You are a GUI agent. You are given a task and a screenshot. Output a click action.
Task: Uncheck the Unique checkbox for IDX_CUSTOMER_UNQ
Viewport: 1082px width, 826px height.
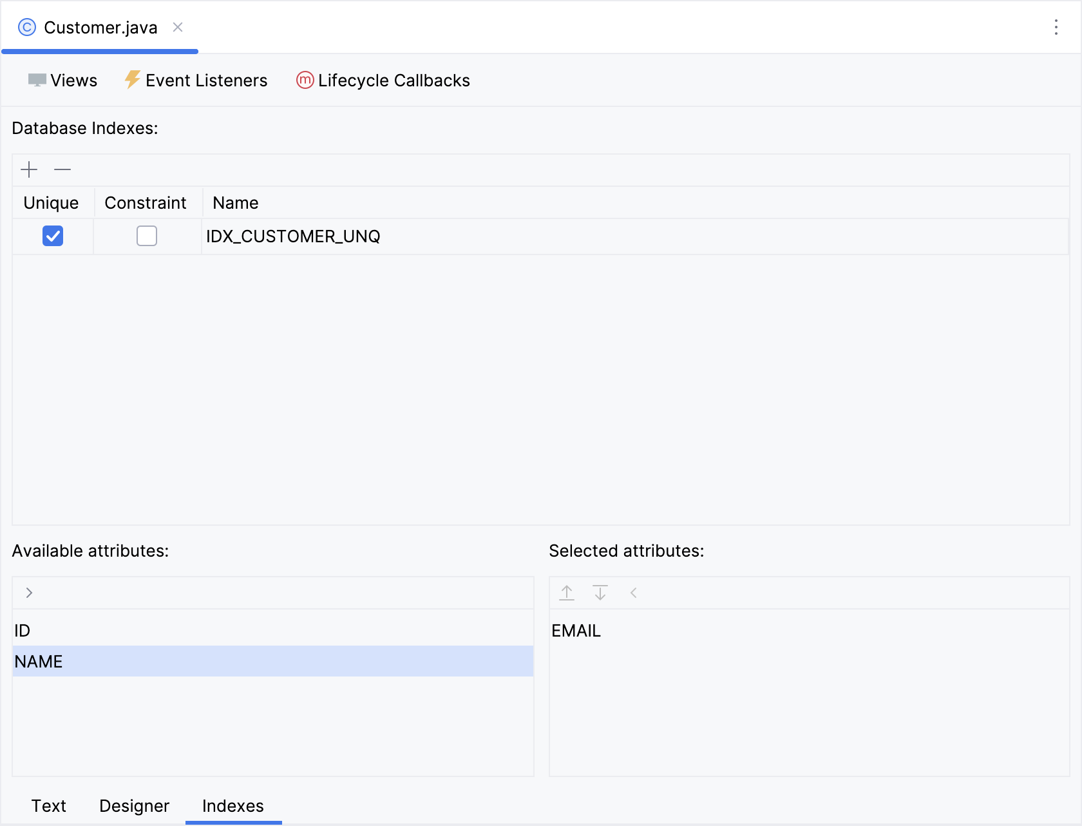pos(53,236)
